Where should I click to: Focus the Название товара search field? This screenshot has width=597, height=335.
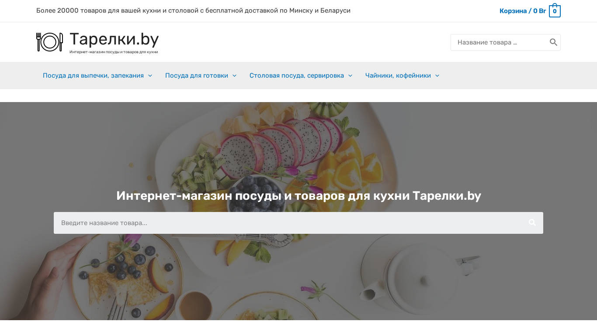tap(501, 42)
